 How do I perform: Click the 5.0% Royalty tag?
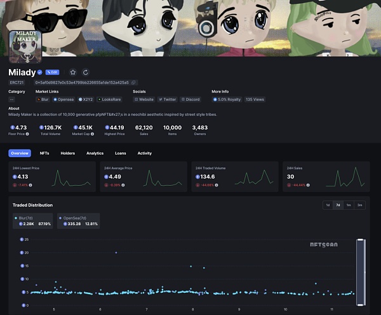[227, 100]
